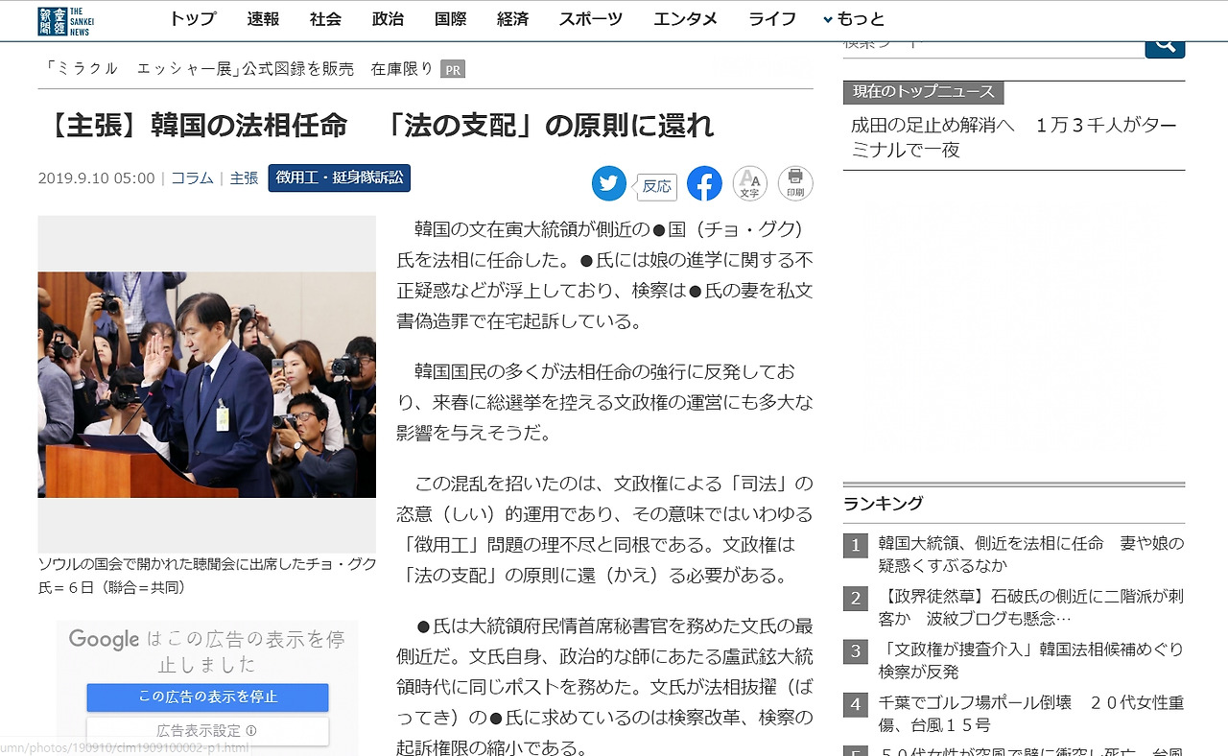Viewport: 1228px width, 756px height.
Task: Open the 徴用工・挺身隊訴訟 tag
Action: [340, 177]
